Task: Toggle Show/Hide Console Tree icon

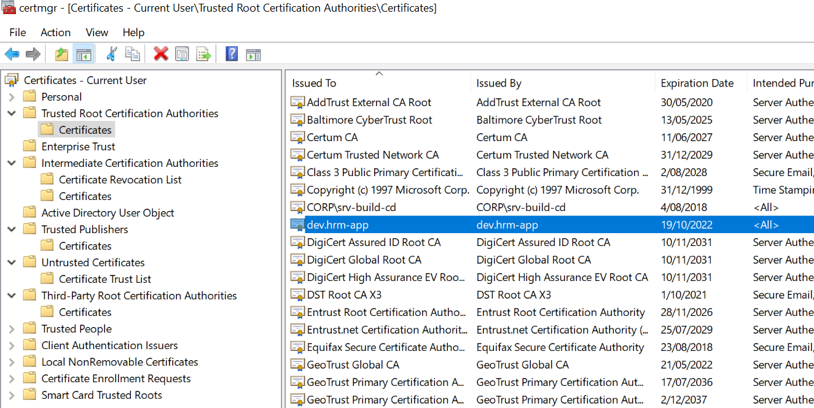Action: point(84,54)
